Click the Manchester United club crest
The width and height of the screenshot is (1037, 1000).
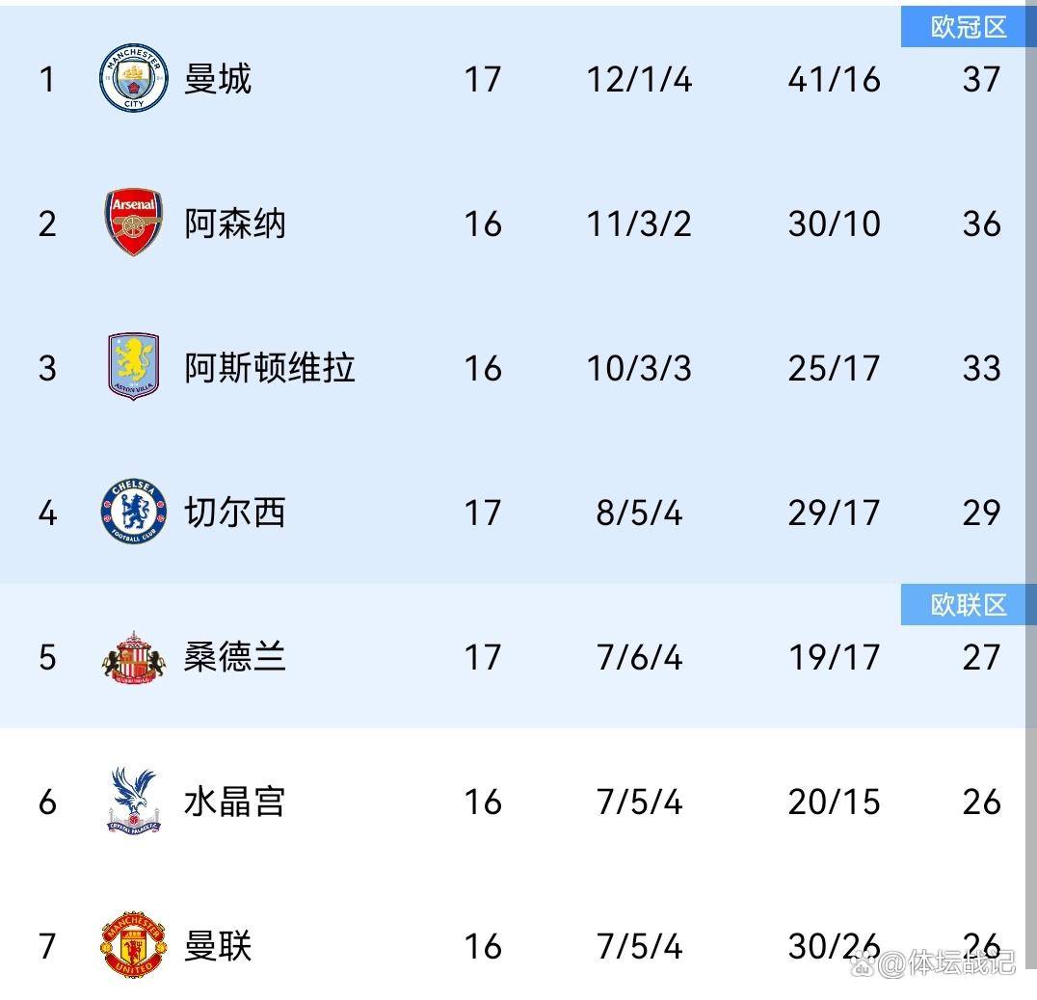point(134,945)
